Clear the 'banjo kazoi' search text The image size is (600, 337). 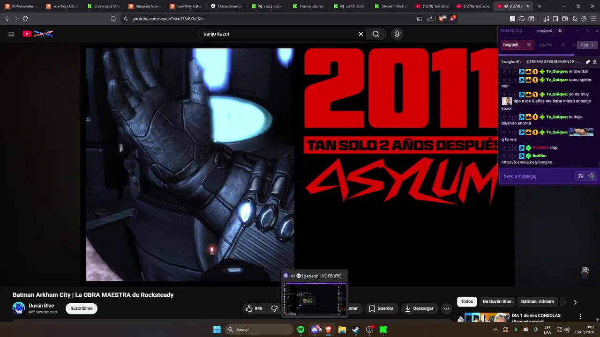(x=361, y=34)
